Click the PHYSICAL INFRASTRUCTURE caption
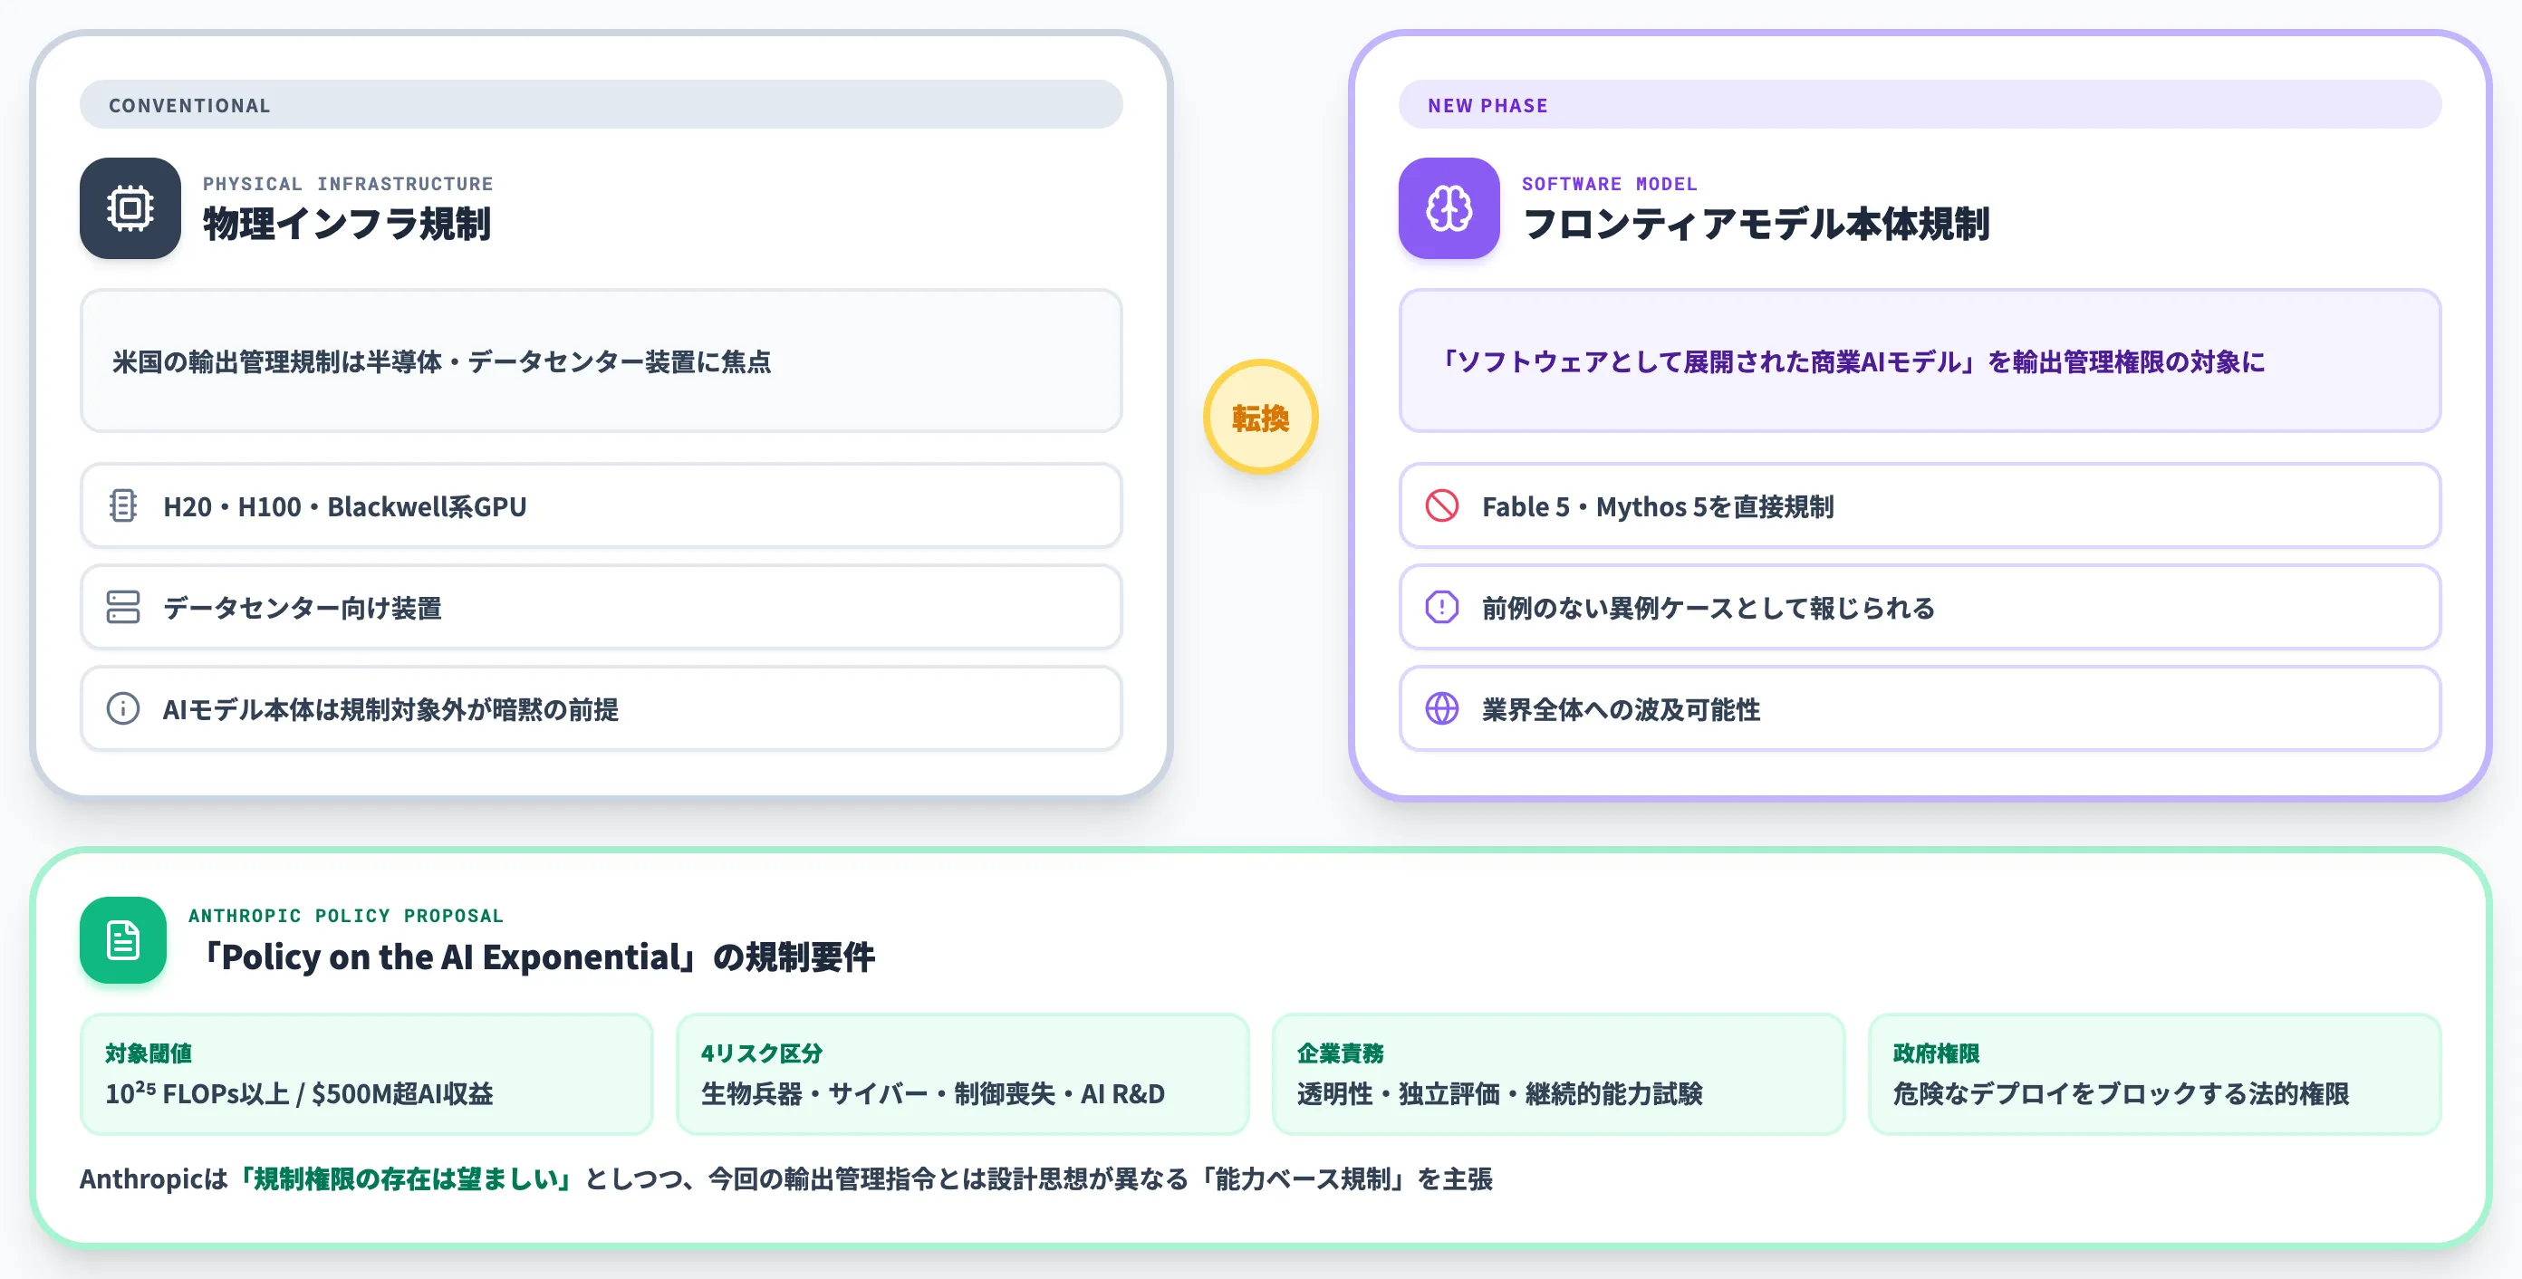Image resolution: width=2522 pixels, height=1279 pixels. pos(349,184)
